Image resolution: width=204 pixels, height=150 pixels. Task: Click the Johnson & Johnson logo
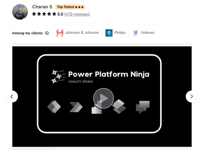coord(60,33)
